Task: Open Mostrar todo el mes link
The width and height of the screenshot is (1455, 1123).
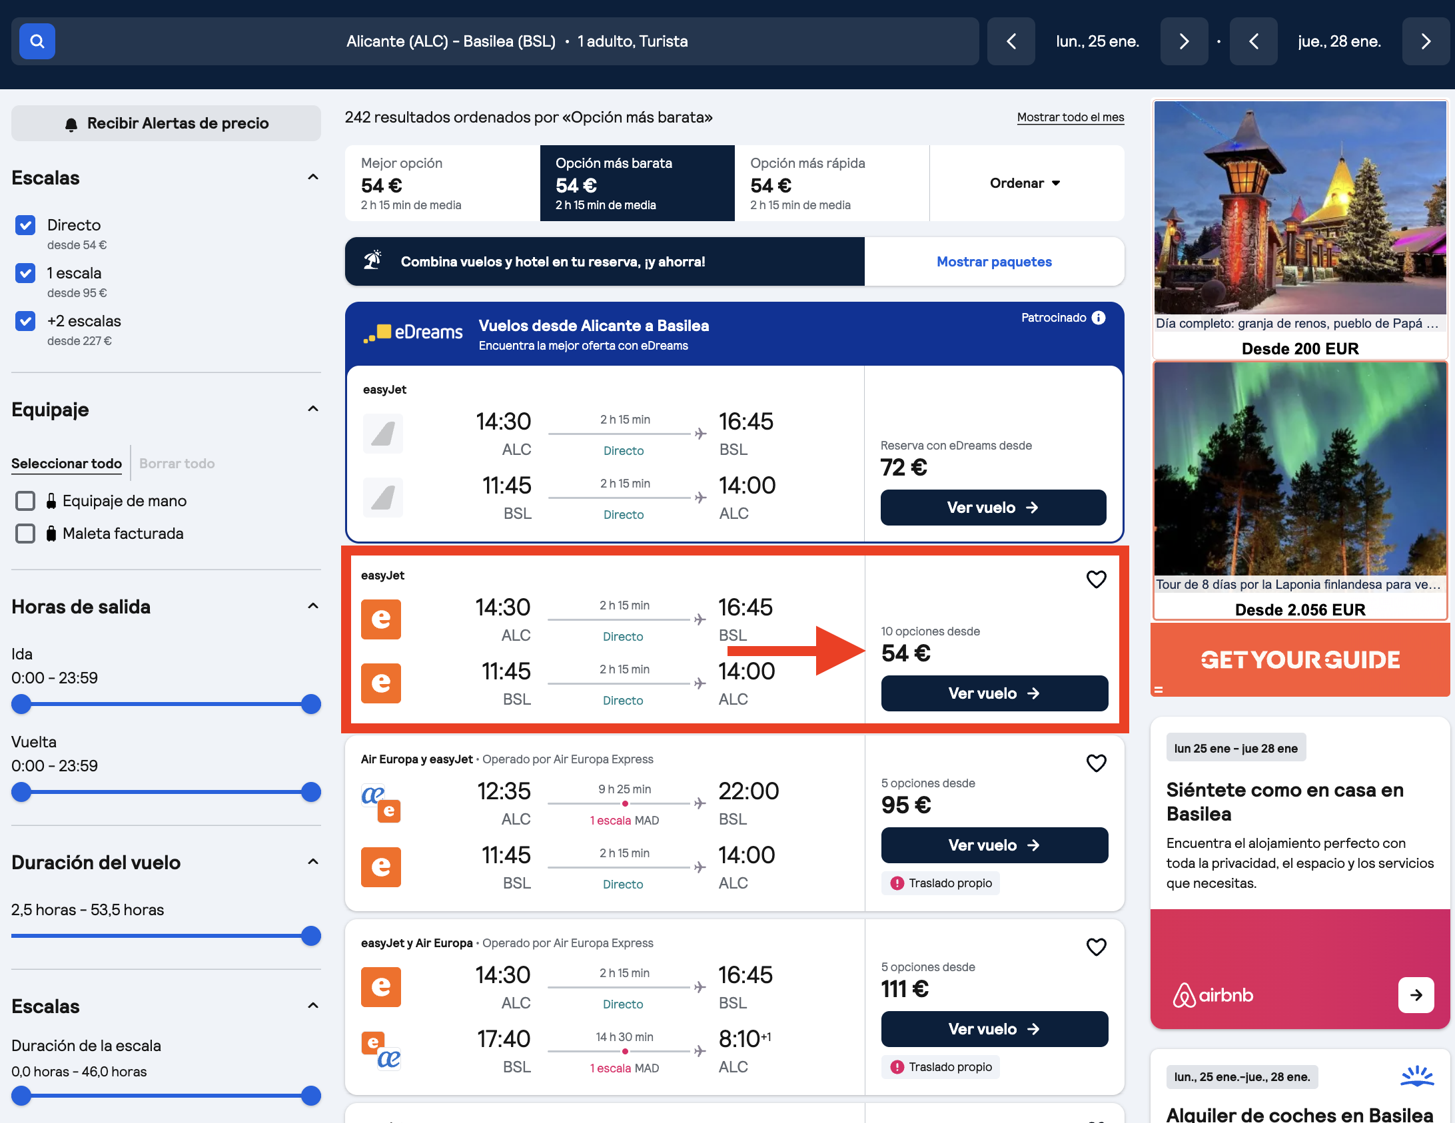Action: coord(1071,117)
